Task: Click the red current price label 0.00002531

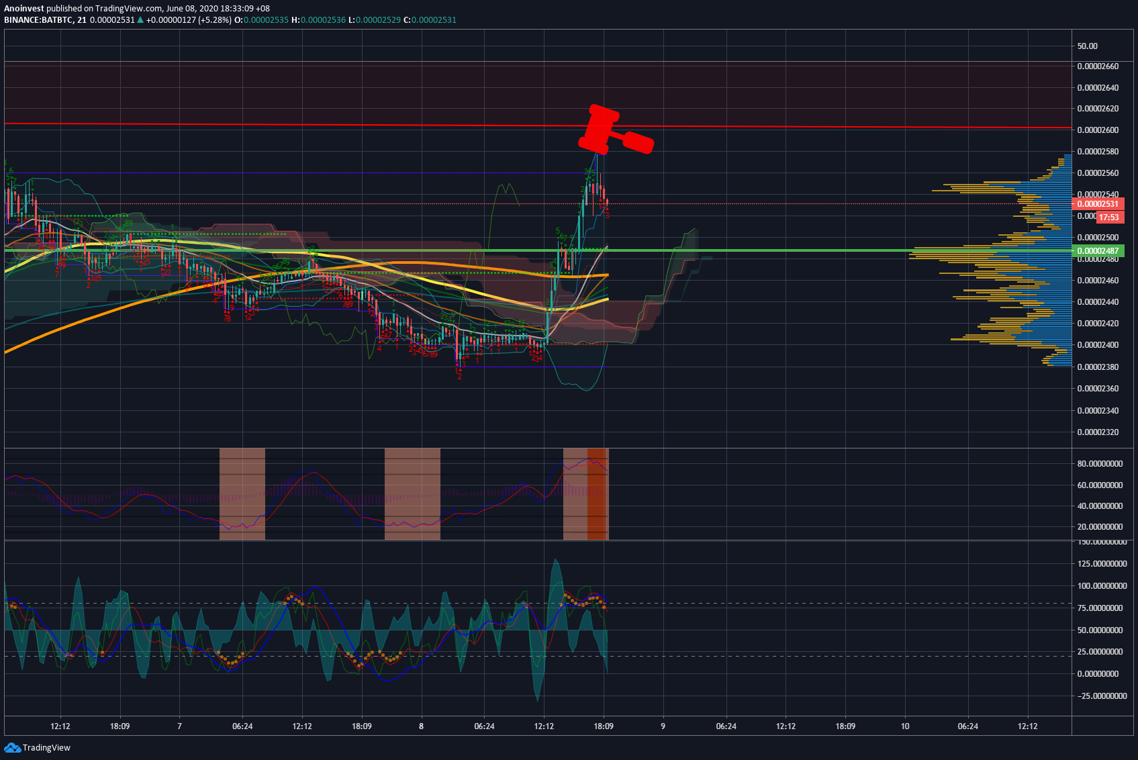Action: click(1098, 204)
